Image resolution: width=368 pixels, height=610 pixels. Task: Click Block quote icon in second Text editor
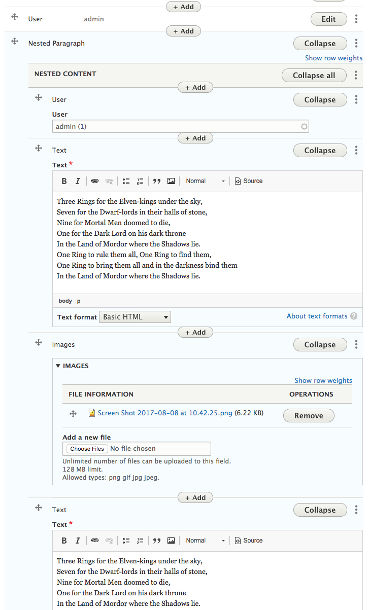(x=157, y=541)
